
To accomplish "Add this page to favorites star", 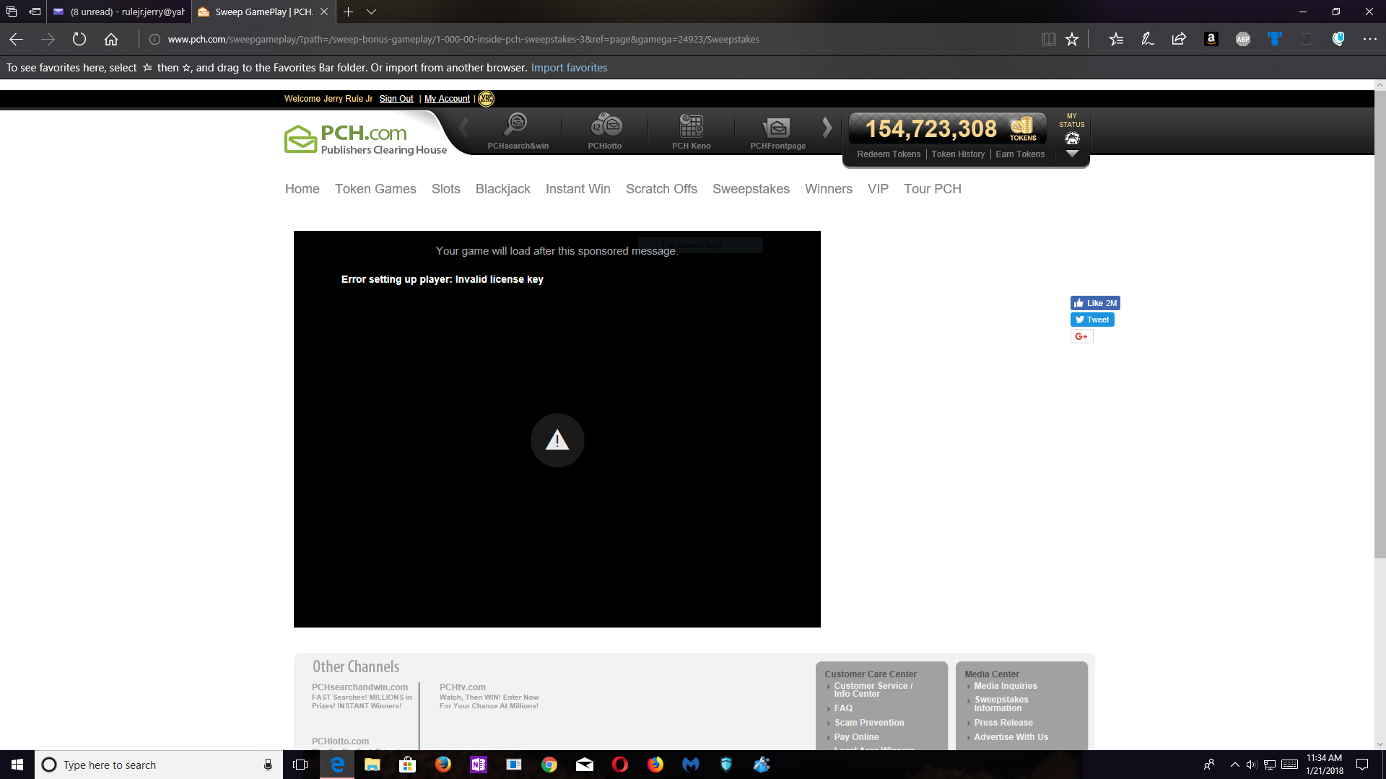I will coord(1072,39).
